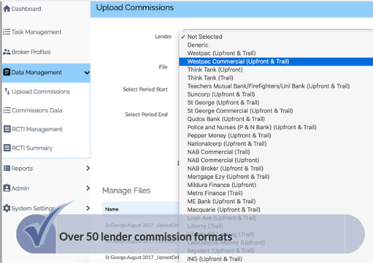
Task: Click the Manage Files heading
Action: click(x=127, y=190)
